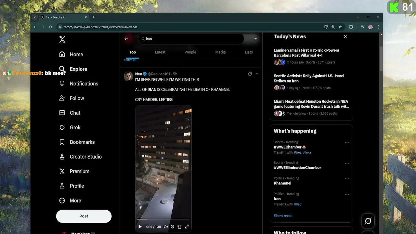Click the site information icon in address bar
The height and width of the screenshot is (234, 416).
coord(59,27)
